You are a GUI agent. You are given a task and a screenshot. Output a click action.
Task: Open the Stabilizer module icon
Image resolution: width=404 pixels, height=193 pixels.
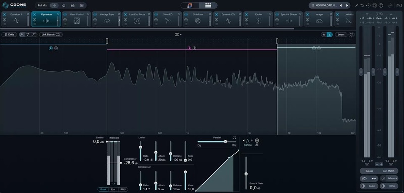click(x=198, y=21)
